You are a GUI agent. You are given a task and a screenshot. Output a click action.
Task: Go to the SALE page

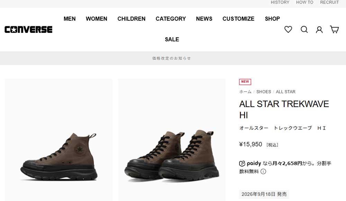(x=172, y=39)
